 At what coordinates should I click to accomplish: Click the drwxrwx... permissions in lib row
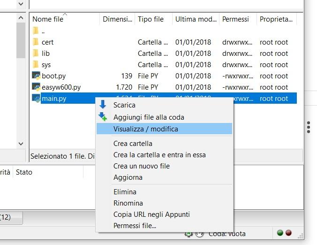pyautogui.click(x=237, y=54)
